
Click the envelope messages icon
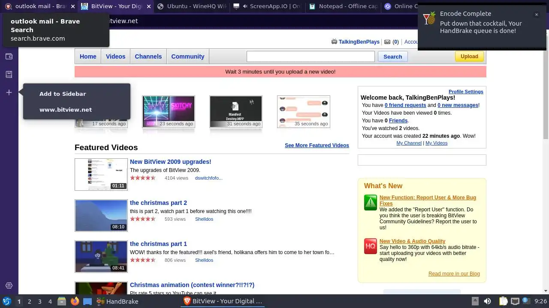click(387, 42)
